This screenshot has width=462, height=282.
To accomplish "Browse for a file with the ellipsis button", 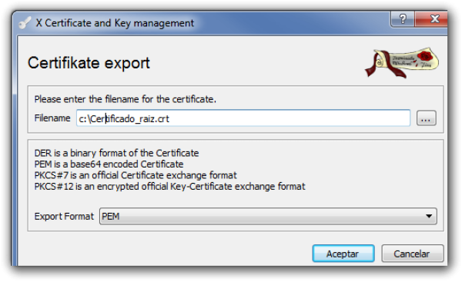I will click(x=426, y=118).
